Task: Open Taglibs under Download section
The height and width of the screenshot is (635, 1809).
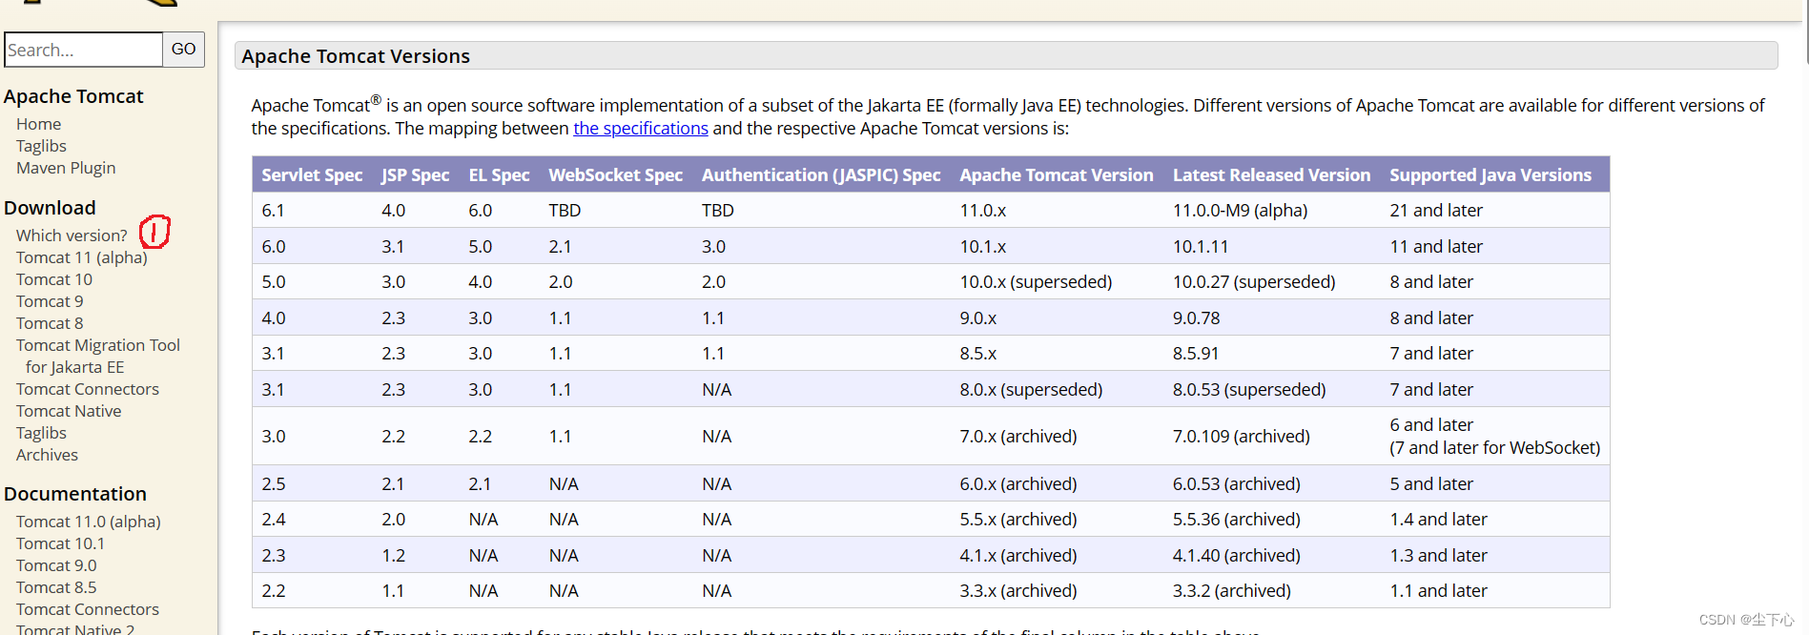Action: [x=41, y=433]
